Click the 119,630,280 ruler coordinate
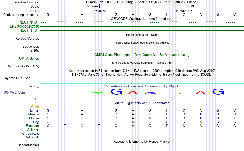This screenshot has width=244, height=151. [98, 11]
